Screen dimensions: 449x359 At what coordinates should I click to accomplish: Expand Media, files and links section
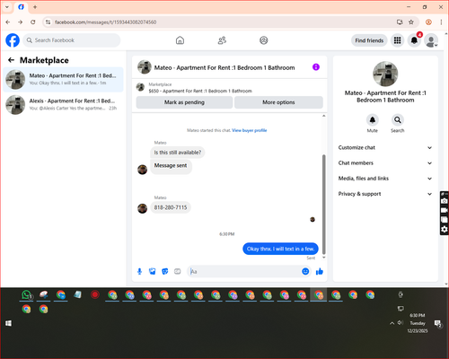pyautogui.click(x=385, y=179)
